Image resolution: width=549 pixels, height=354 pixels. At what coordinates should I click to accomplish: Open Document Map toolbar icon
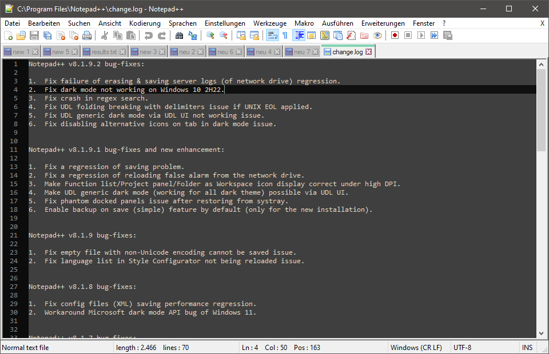[x=325, y=35]
